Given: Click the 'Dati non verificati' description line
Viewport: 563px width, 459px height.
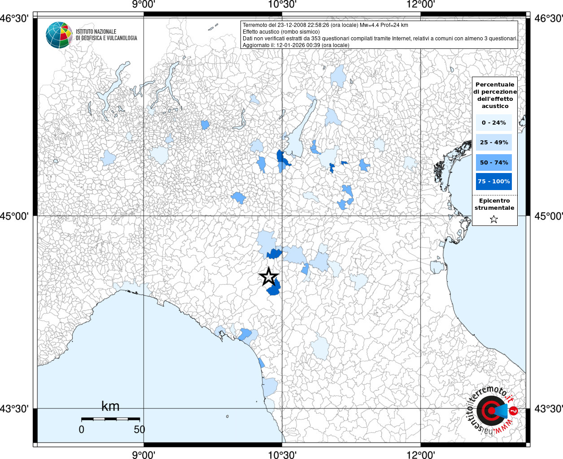Looking at the screenshot, I should [x=380, y=39].
